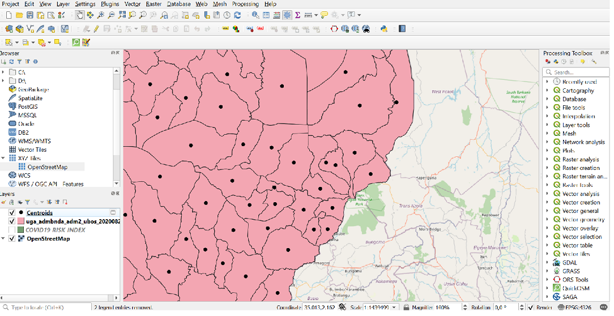Select the Pan Map hand tool
Screen dimensions: 614x316
80,15
